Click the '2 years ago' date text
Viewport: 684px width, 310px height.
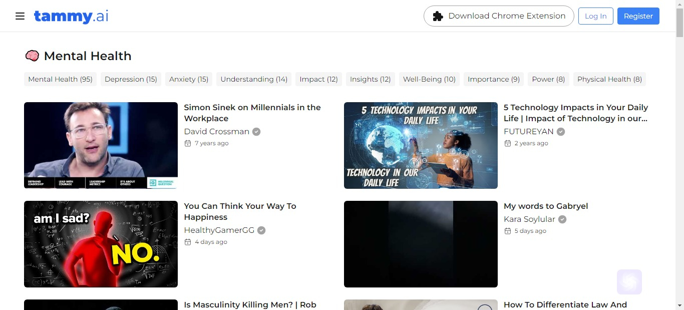click(531, 143)
